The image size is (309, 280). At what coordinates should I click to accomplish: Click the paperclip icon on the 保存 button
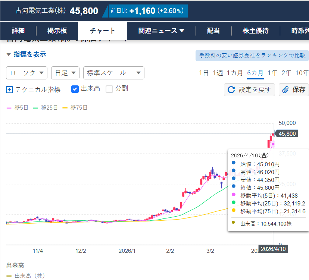coord(287,89)
